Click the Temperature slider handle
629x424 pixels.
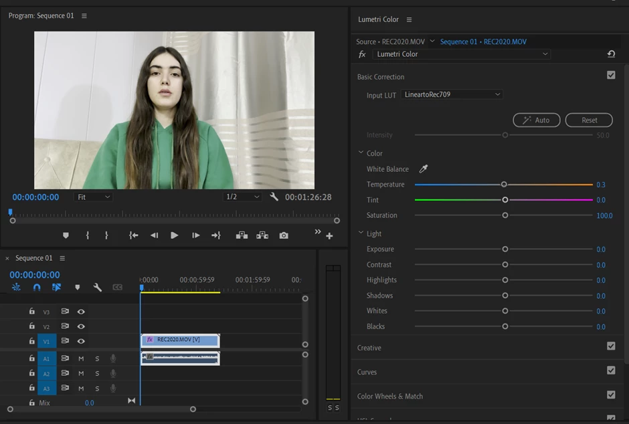pos(504,185)
